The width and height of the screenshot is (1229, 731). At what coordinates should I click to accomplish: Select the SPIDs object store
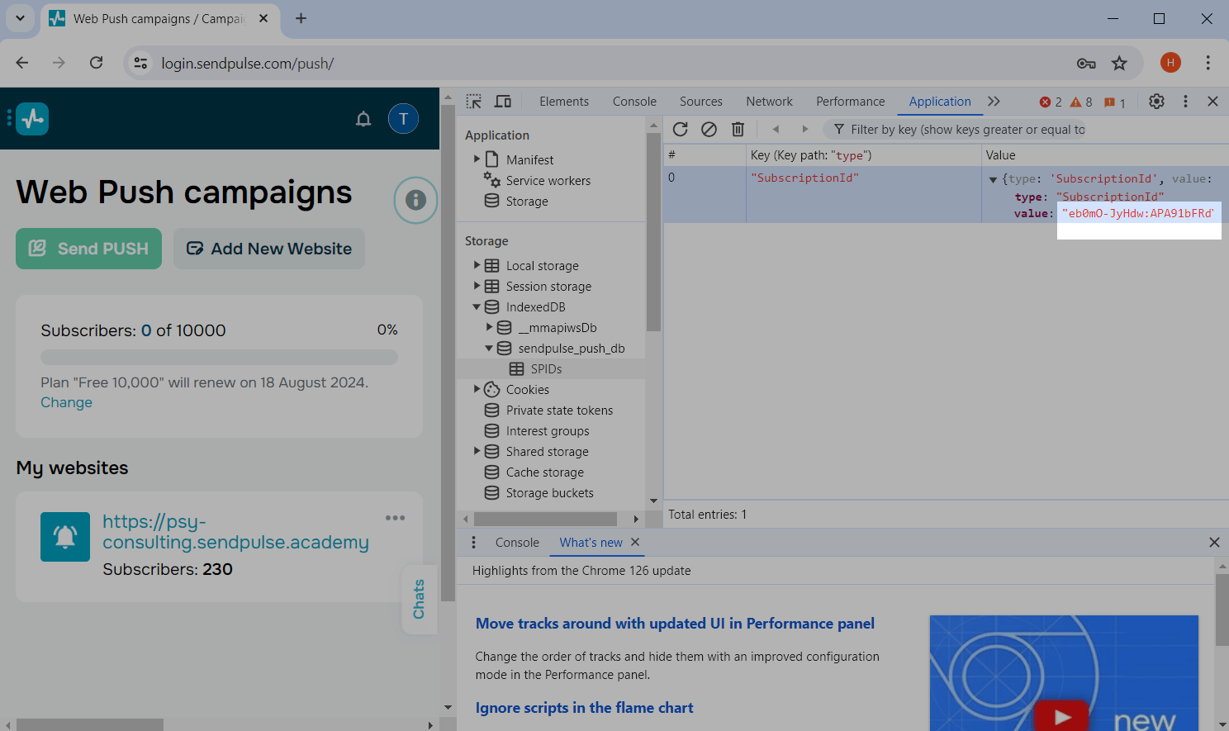546,368
